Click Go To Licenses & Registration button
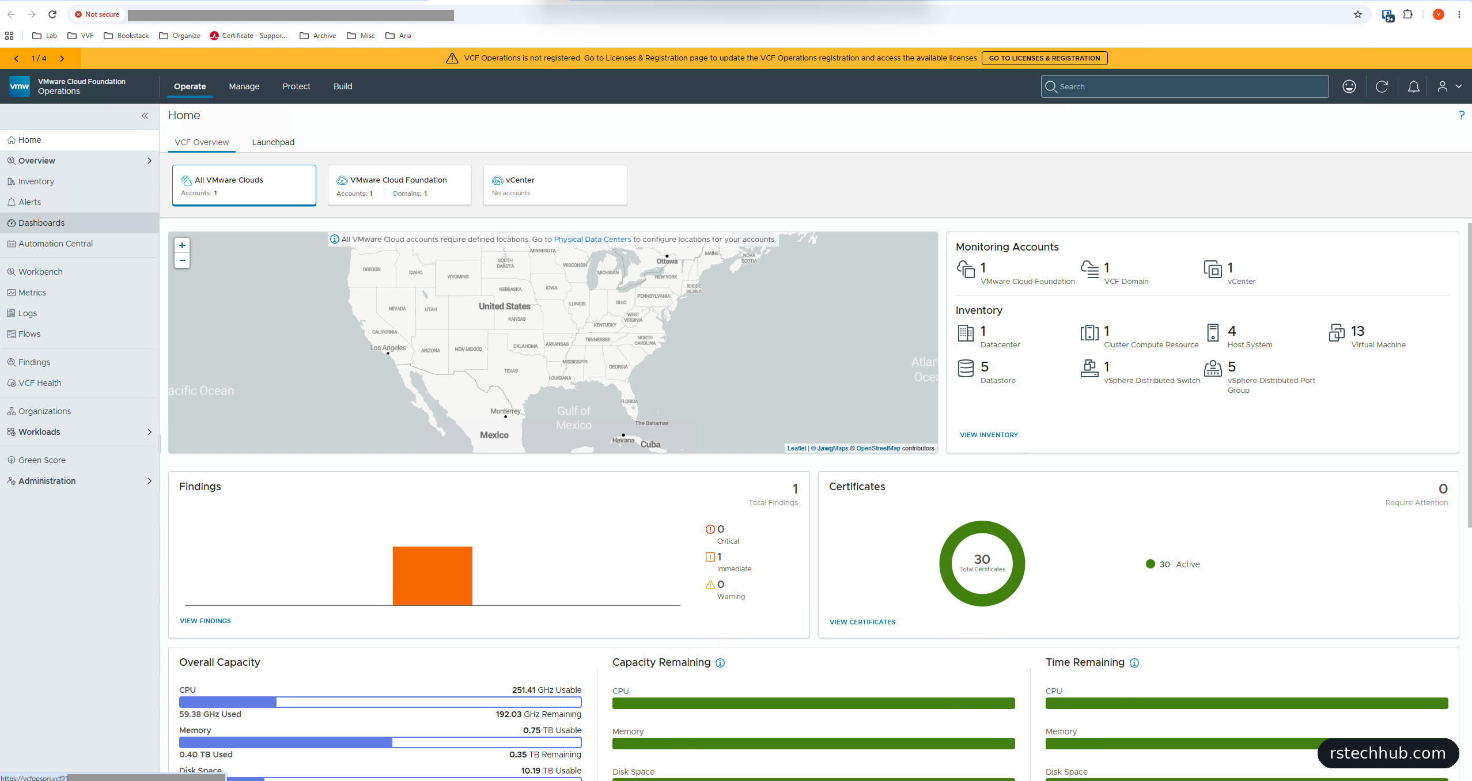The image size is (1472, 781). pyautogui.click(x=1044, y=58)
